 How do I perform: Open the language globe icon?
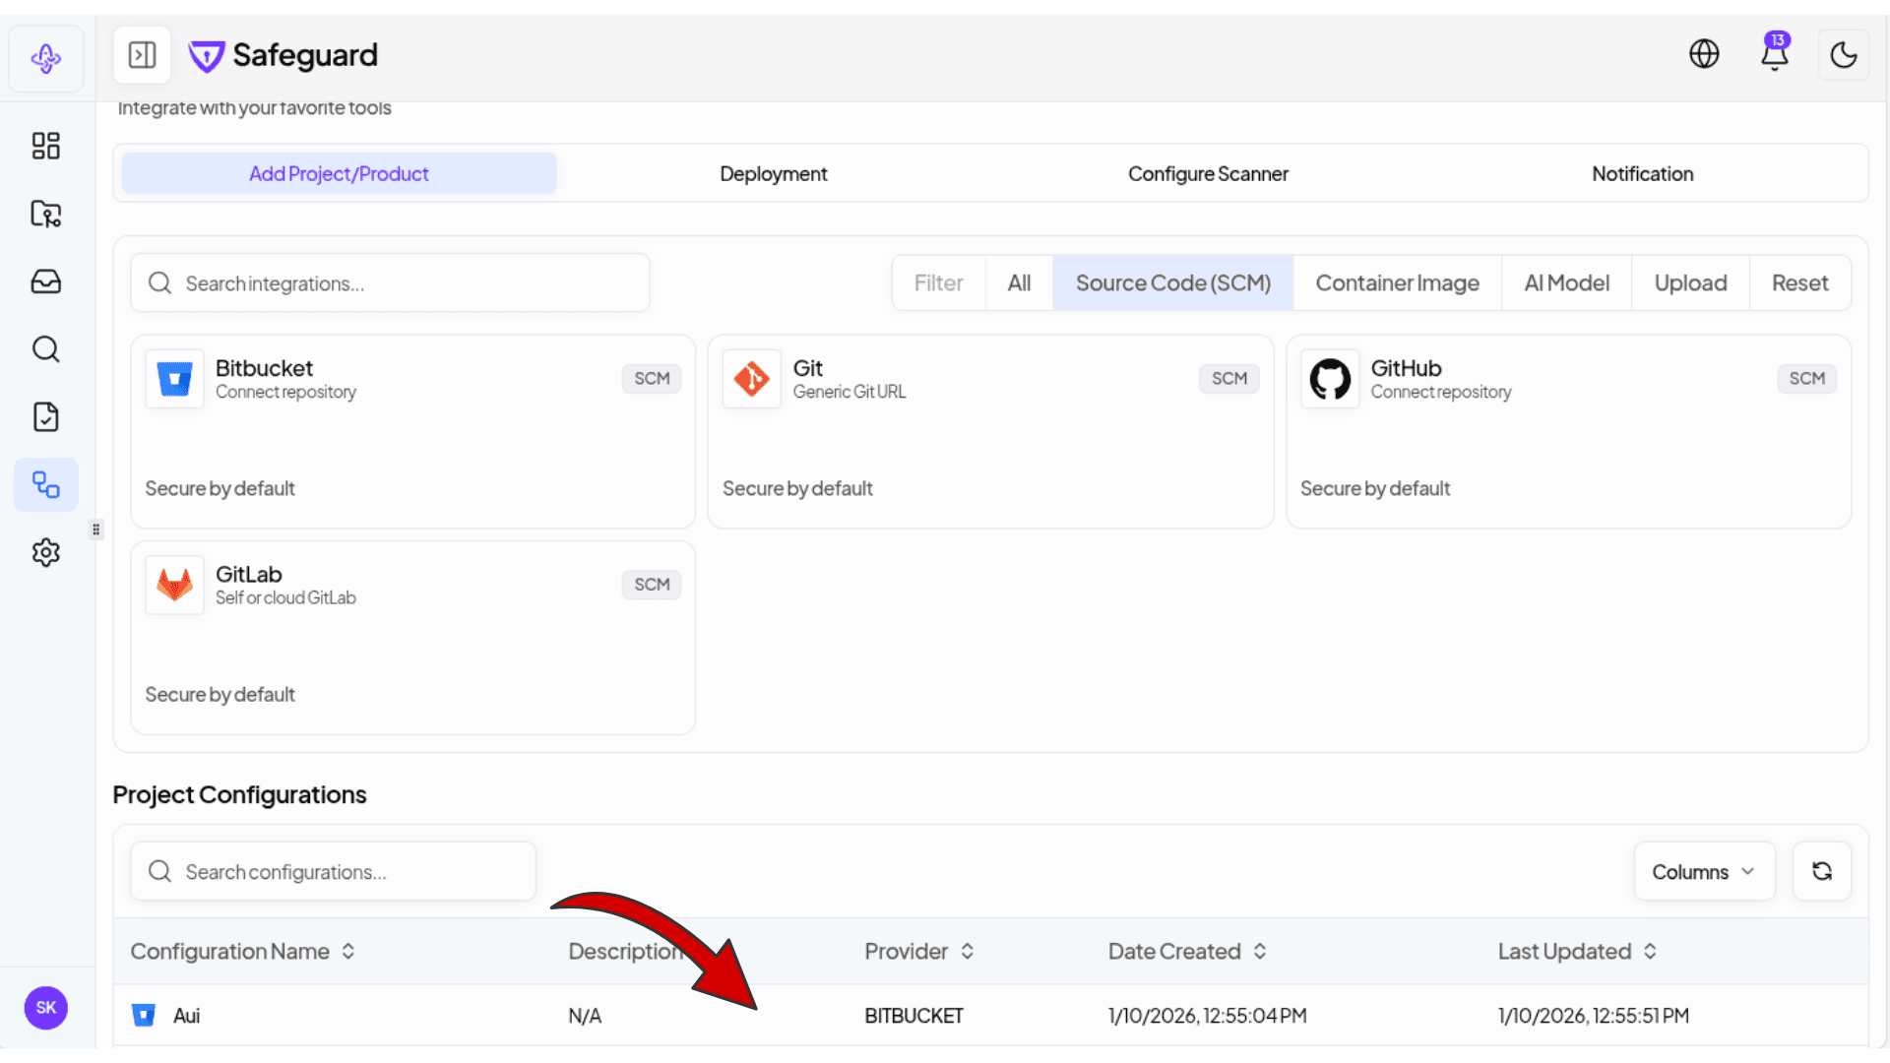point(1704,55)
